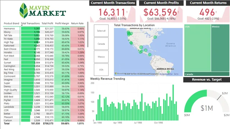Sort by Total Profit column header
Viewport: 230px width, 129px height.
tap(47, 23)
